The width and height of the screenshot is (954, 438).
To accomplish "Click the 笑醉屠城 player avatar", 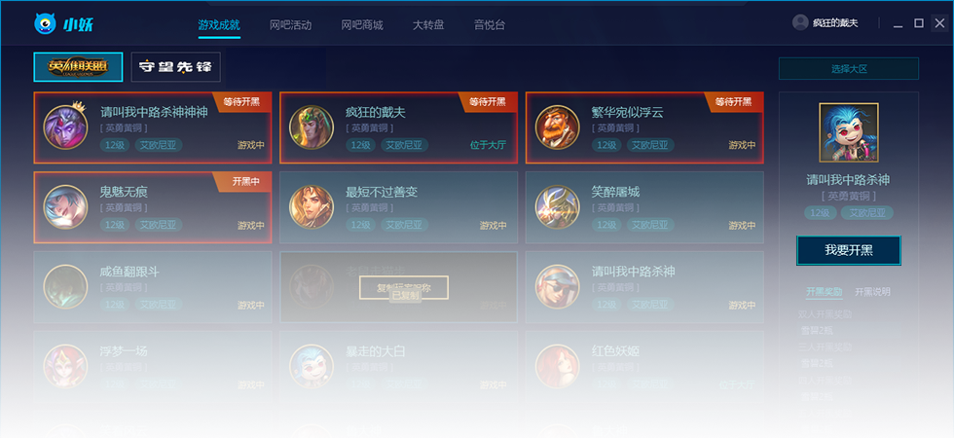I will 557,206.
